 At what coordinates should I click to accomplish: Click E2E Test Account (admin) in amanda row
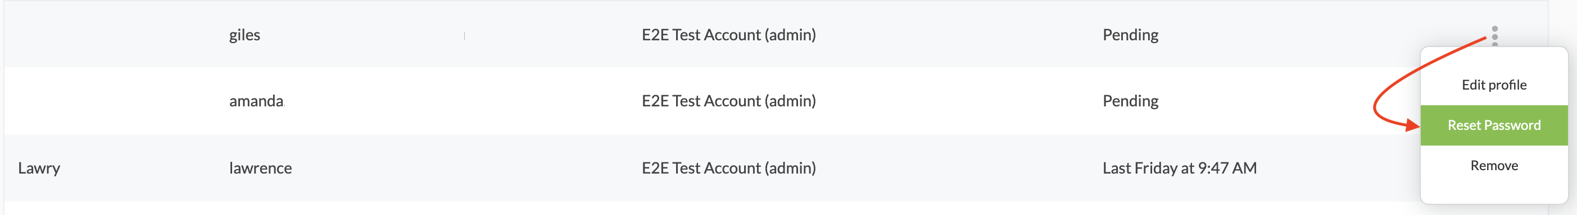[728, 101]
